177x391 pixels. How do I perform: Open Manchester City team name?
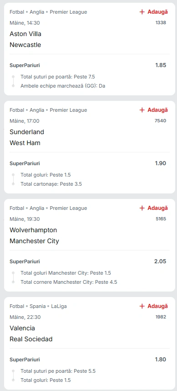[34, 241]
